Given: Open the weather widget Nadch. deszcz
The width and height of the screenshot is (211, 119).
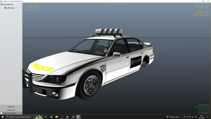Looking at the screenshot, I should [173, 117].
